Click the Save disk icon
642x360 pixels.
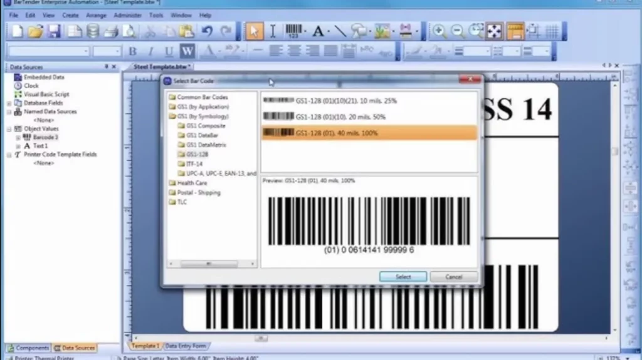click(55, 31)
